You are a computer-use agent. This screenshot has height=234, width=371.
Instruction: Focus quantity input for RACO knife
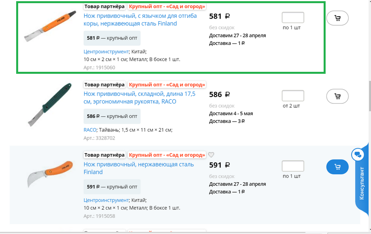293,96
